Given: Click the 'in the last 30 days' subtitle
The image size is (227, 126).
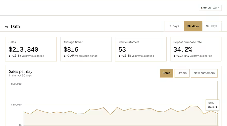Looking at the screenshot, I should click(x=20, y=76).
